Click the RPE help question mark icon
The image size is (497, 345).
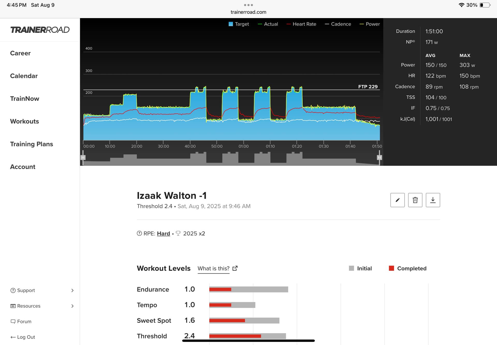(139, 233)
